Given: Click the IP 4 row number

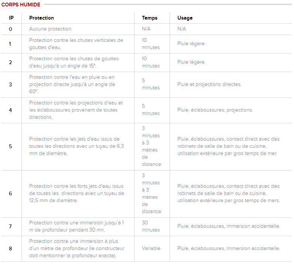Looking at the screenshot, I should tap(10, 110).
